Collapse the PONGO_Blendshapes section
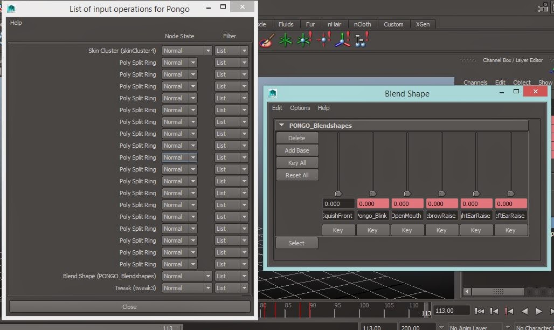Screen dimensions: 554x330 coord(281,124)
